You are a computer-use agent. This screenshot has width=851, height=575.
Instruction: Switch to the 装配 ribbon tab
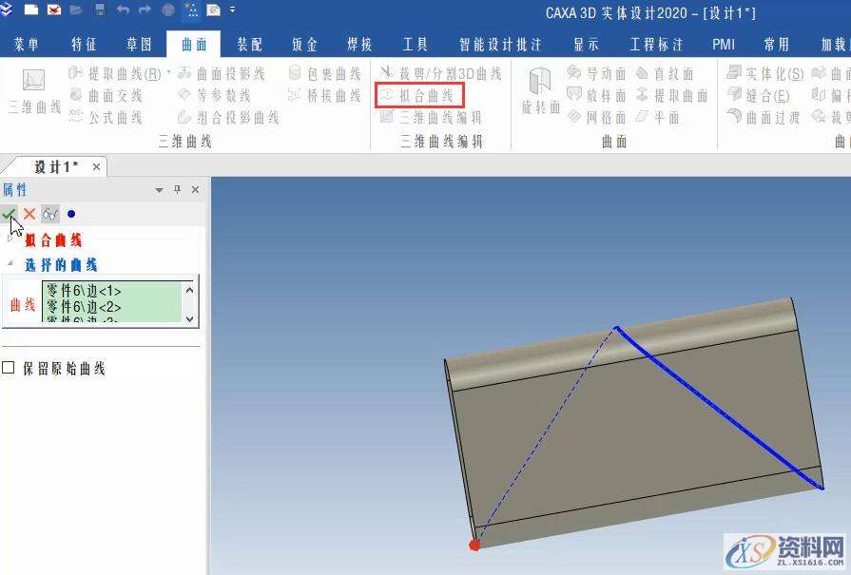pos(249,43)
